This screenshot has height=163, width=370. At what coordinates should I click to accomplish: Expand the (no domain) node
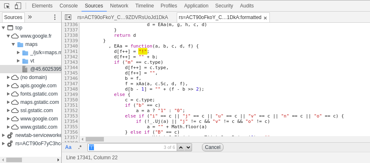tap(8, 77)
